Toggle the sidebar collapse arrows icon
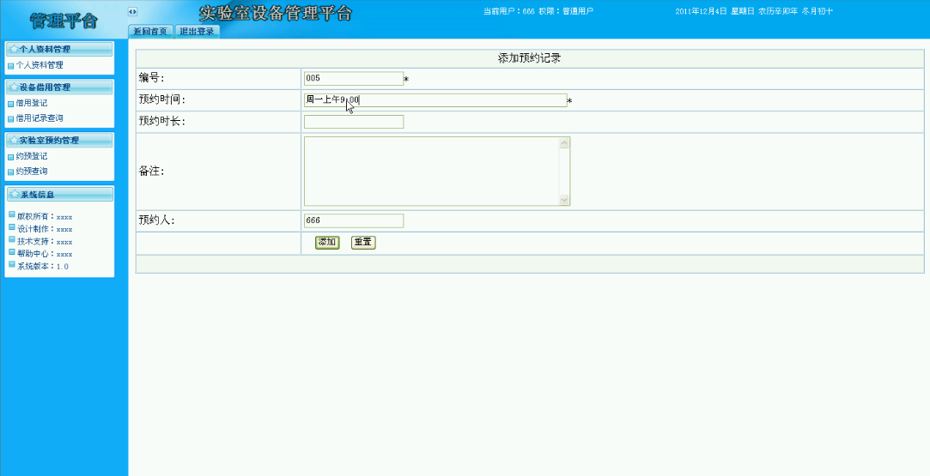The height and width of the screenshot is (476, 930). [133, 11]
